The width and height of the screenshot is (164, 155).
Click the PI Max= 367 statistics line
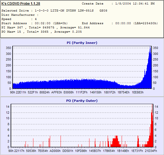[45, 28]
